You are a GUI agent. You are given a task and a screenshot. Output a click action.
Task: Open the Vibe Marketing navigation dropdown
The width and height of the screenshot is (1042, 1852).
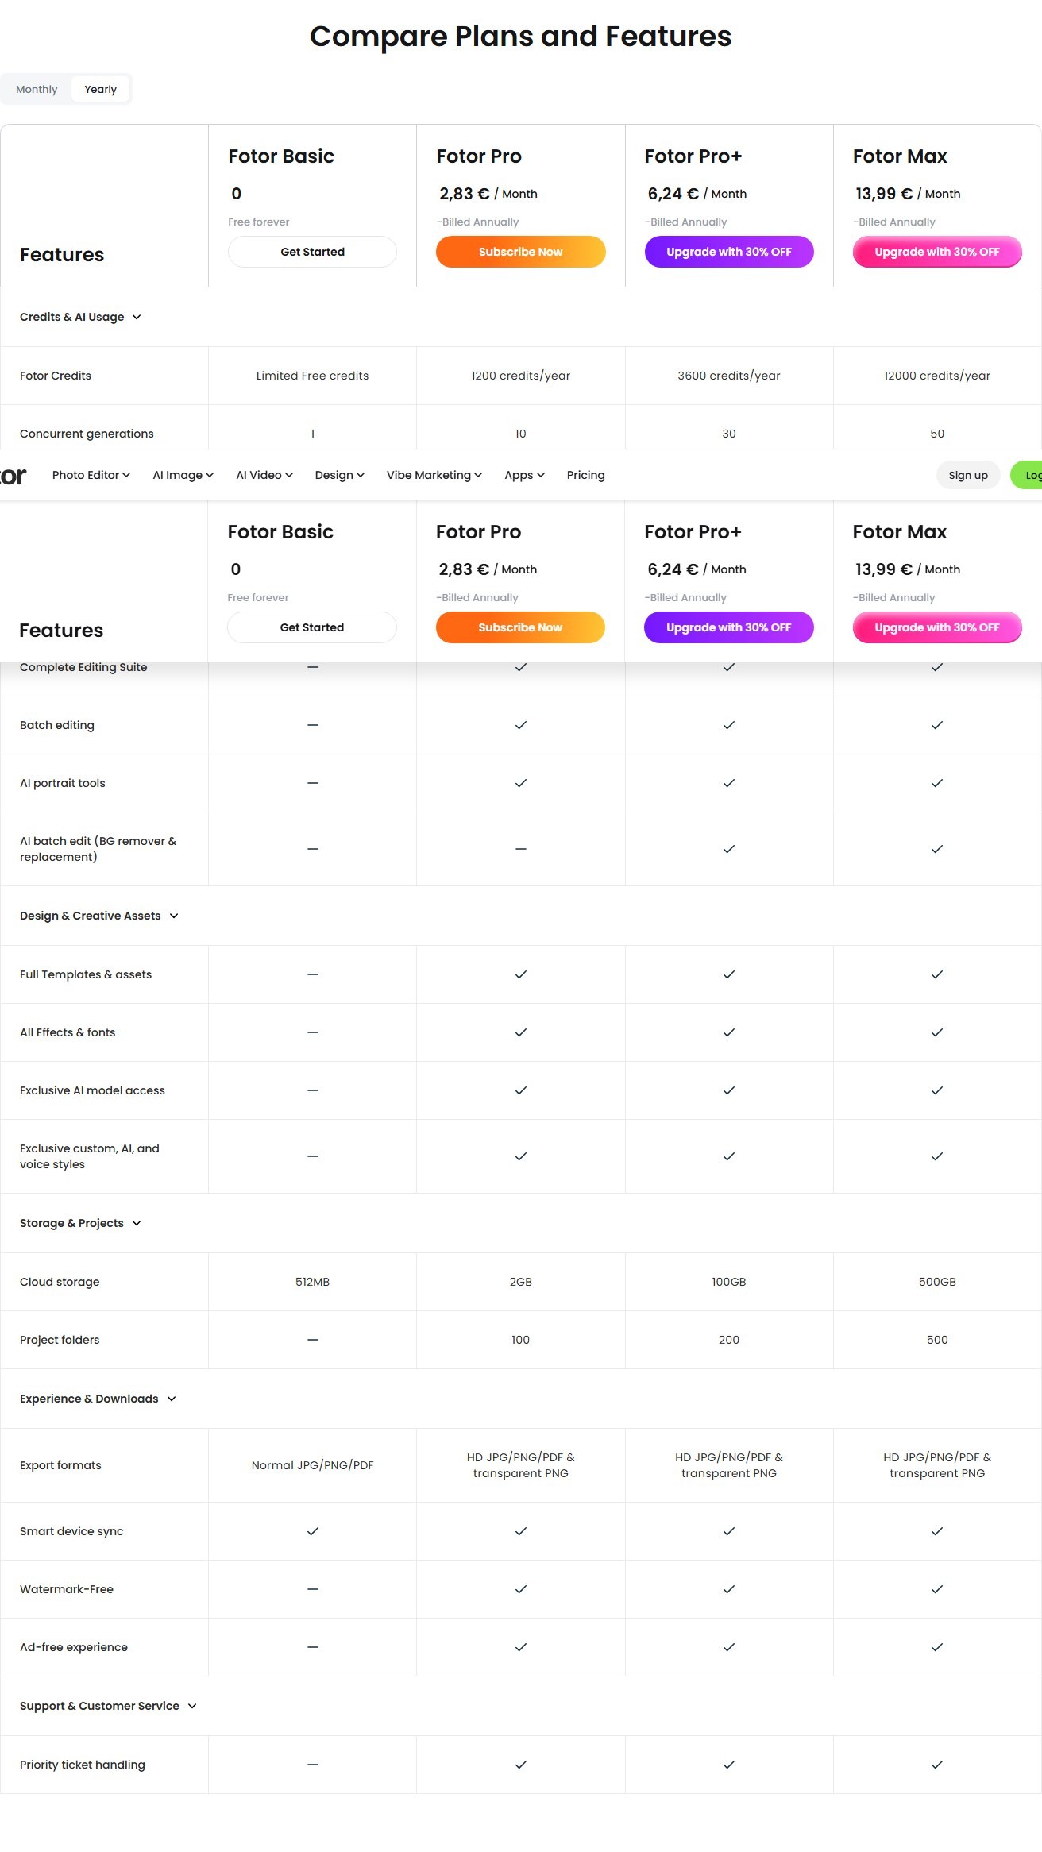coord(434,475)
